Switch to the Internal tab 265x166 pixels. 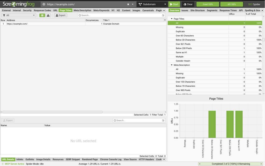point(17,10)
